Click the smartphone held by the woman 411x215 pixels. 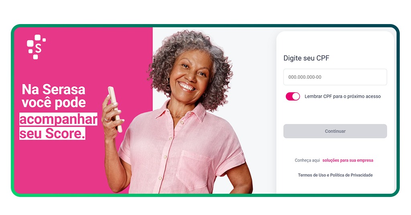(x=115, y=109)
